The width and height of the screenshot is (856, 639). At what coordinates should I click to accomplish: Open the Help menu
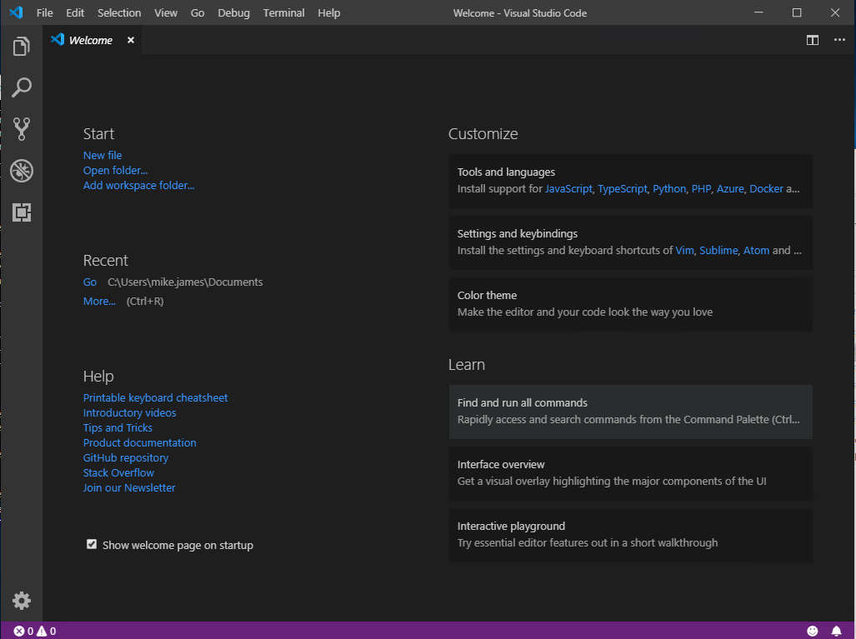(328, 12)
